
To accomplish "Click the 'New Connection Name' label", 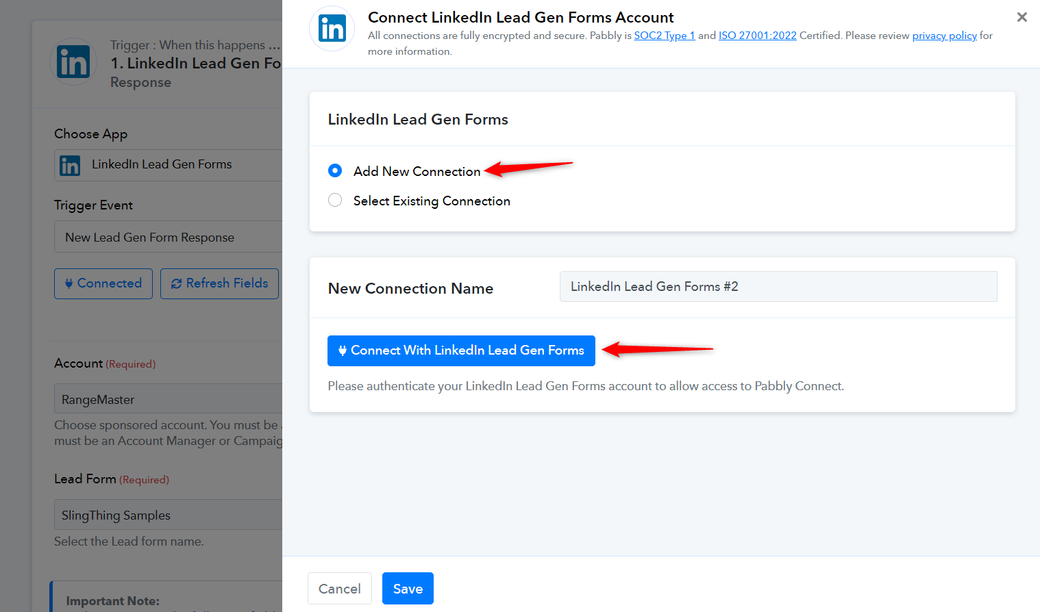I will (x=410, y=288).
